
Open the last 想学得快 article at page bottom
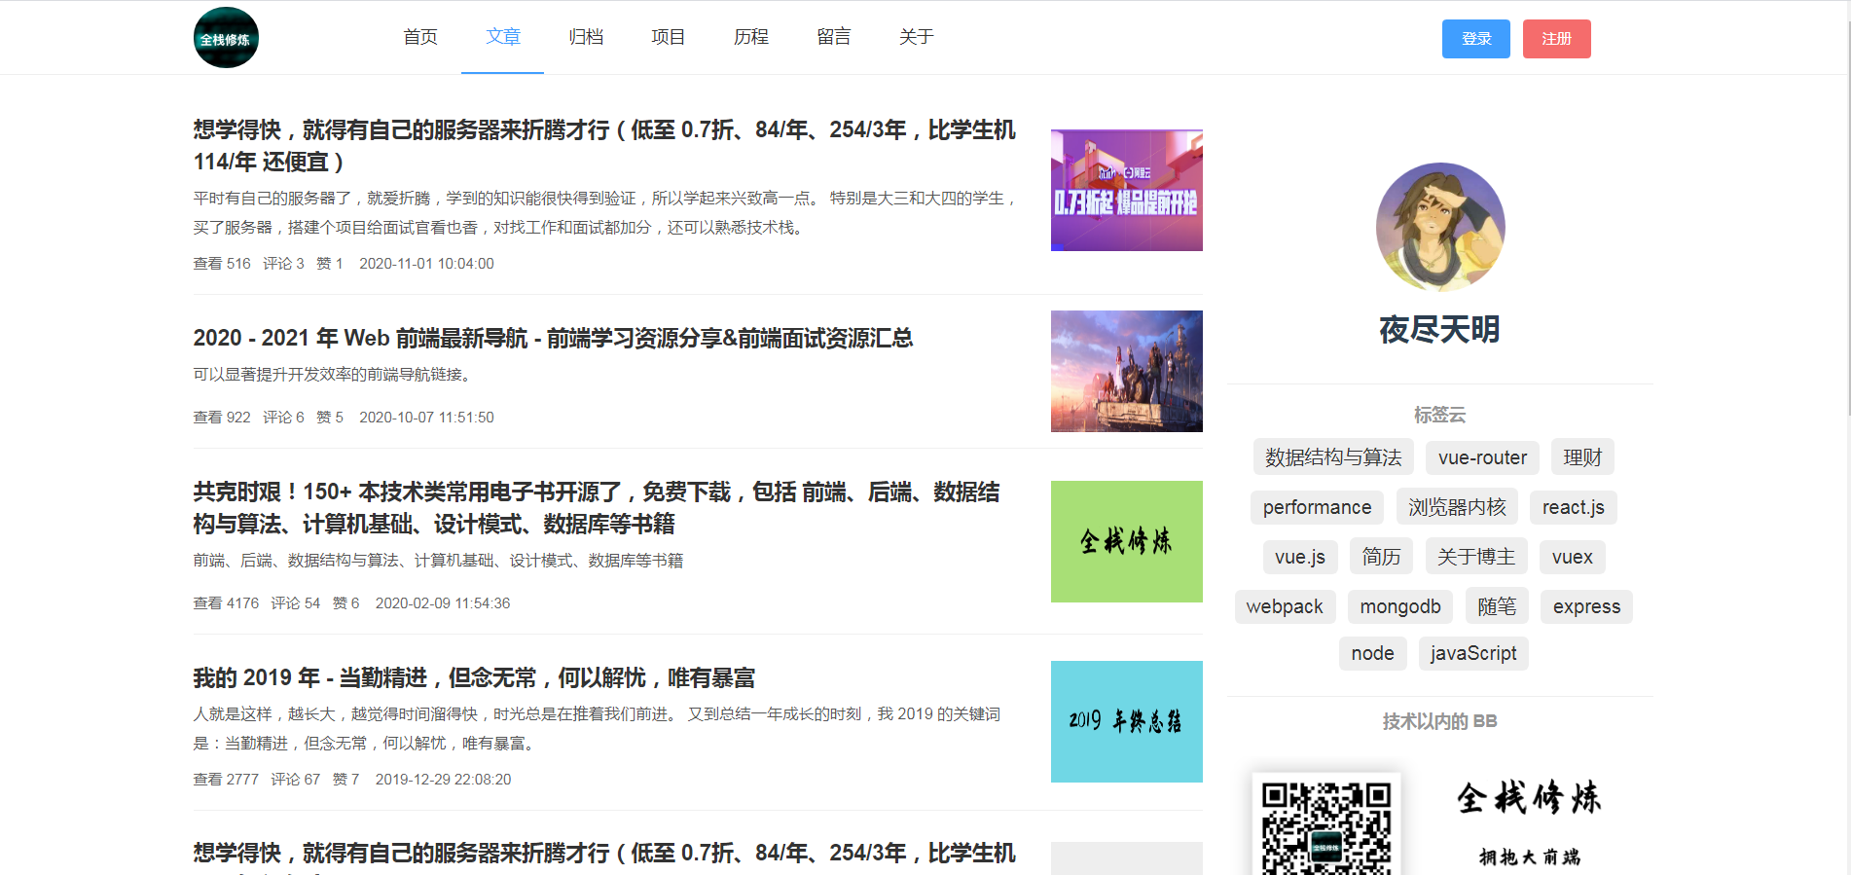click(604, 858)
